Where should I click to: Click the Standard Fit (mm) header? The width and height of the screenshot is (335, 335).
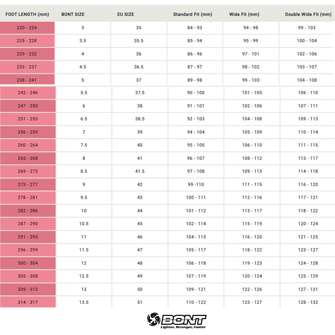click(193, 14)
